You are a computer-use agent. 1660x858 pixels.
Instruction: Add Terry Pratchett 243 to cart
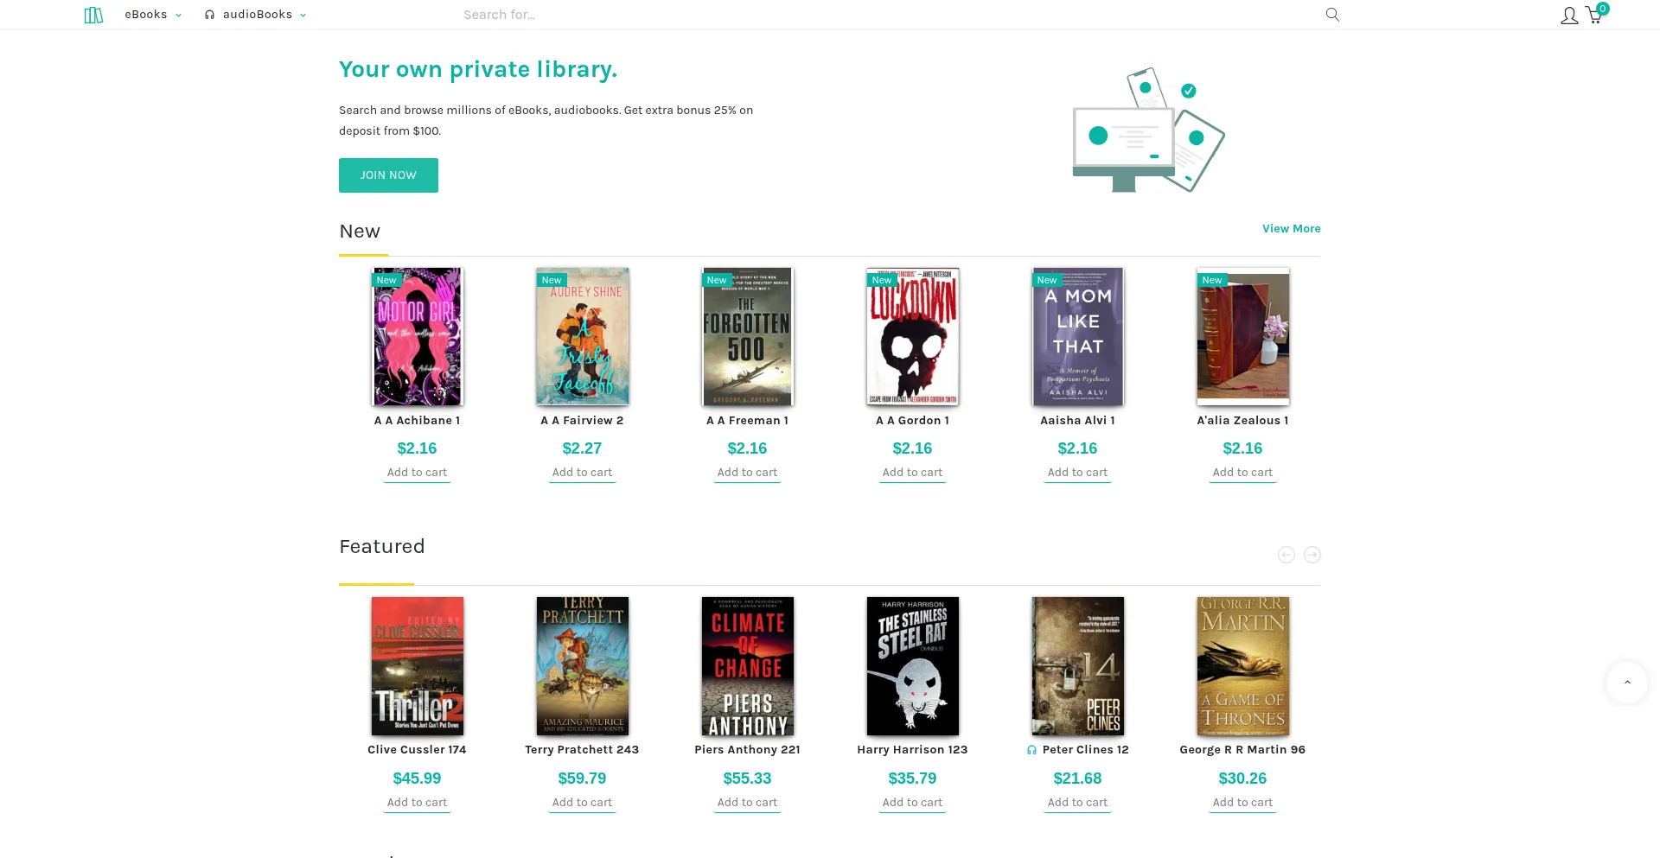[582, 803]
